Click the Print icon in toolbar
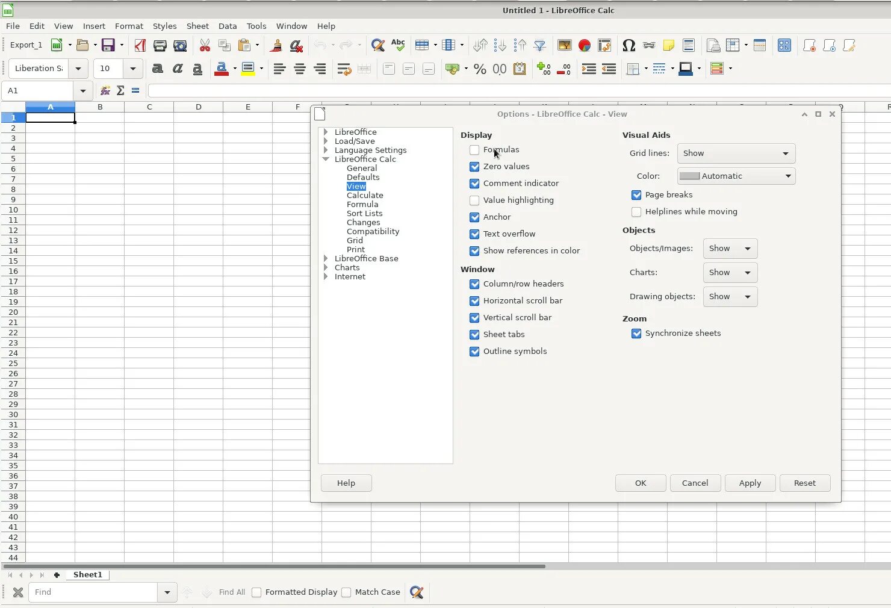The height and width of the screenshot is (608, 891). pyautogui.click(x=160, y=45)
